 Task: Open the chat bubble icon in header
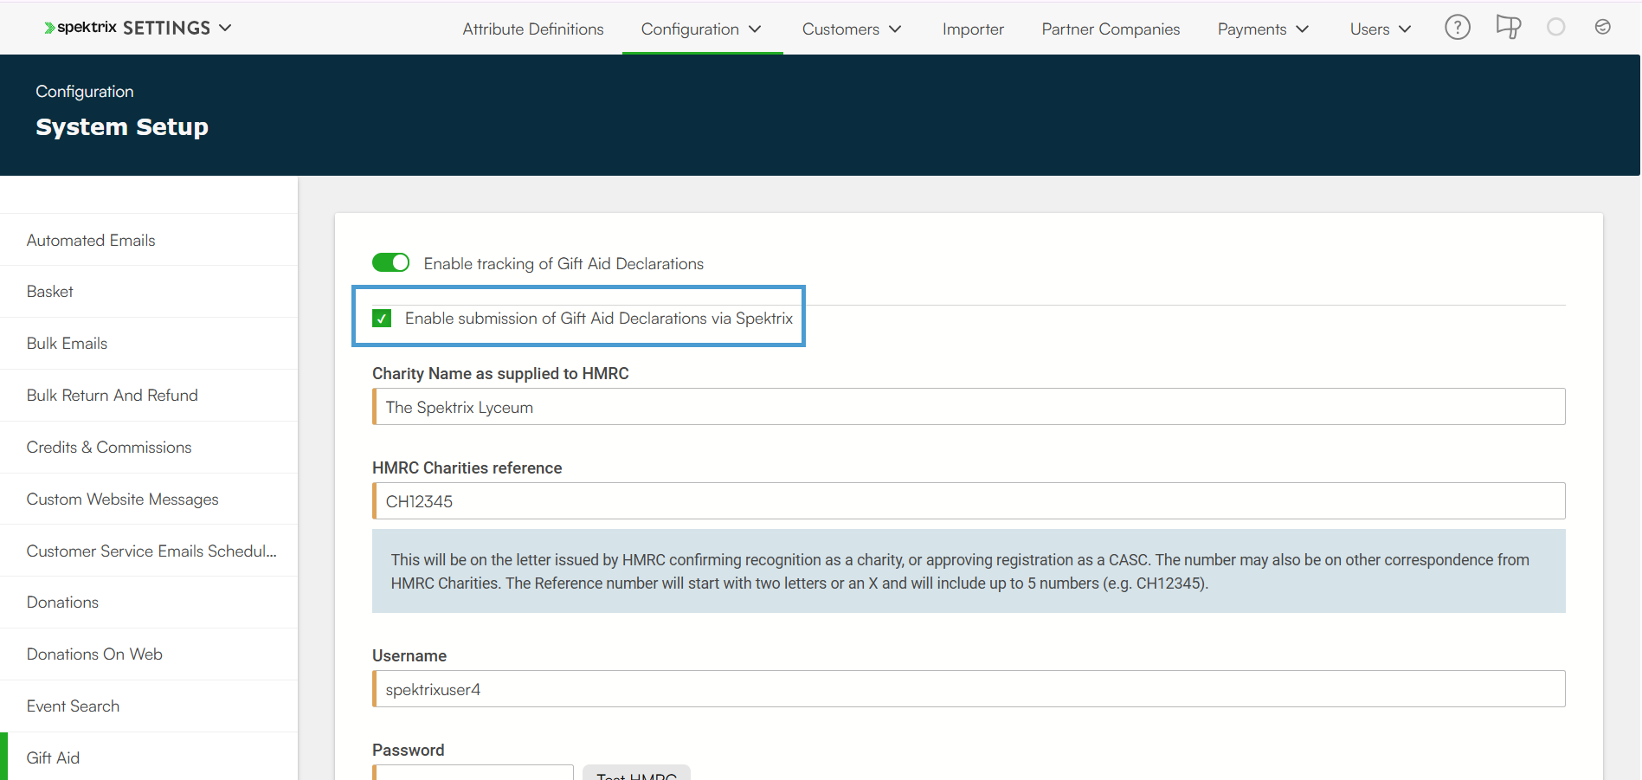pyautogui.click(x=1603, y=28)
